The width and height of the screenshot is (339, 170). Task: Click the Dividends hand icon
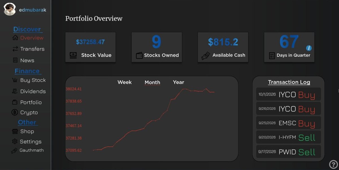[15, 91]
